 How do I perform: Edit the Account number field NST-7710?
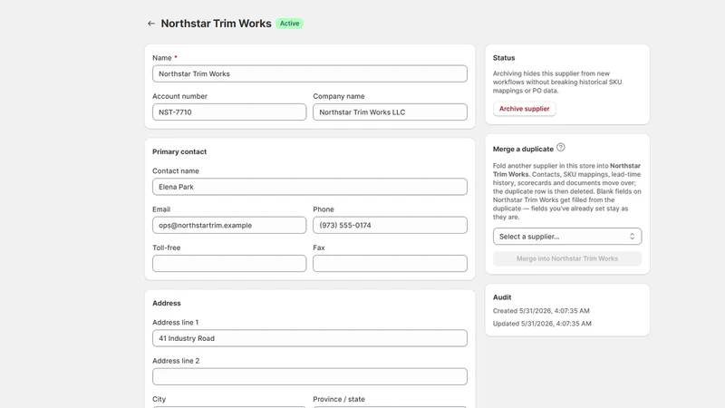coord(229,112)
